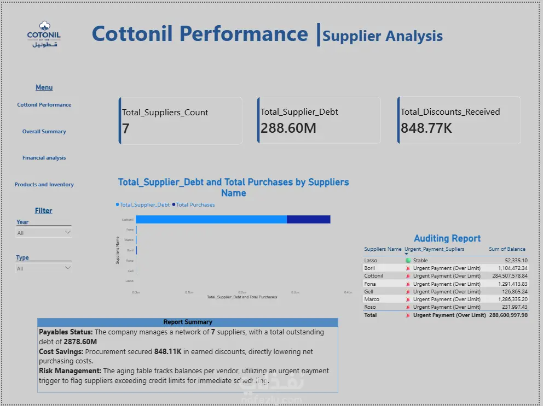
Task: Click balance value 284,507,578.84
Action: pyautogui.click(x=510, y=276)
